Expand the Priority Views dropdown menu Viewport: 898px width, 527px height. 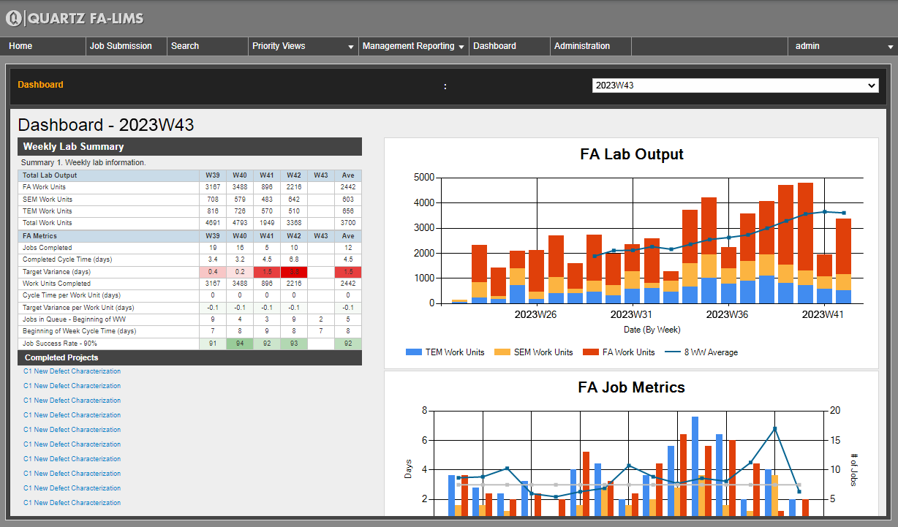303,46
